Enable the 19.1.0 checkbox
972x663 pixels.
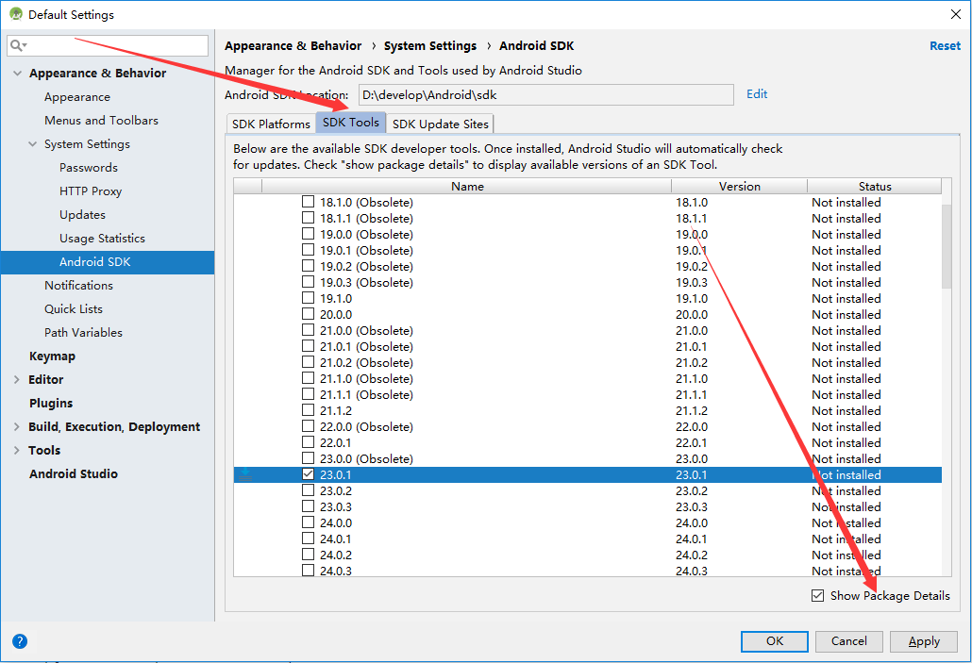pyautogui.click(x=308, y=298)
